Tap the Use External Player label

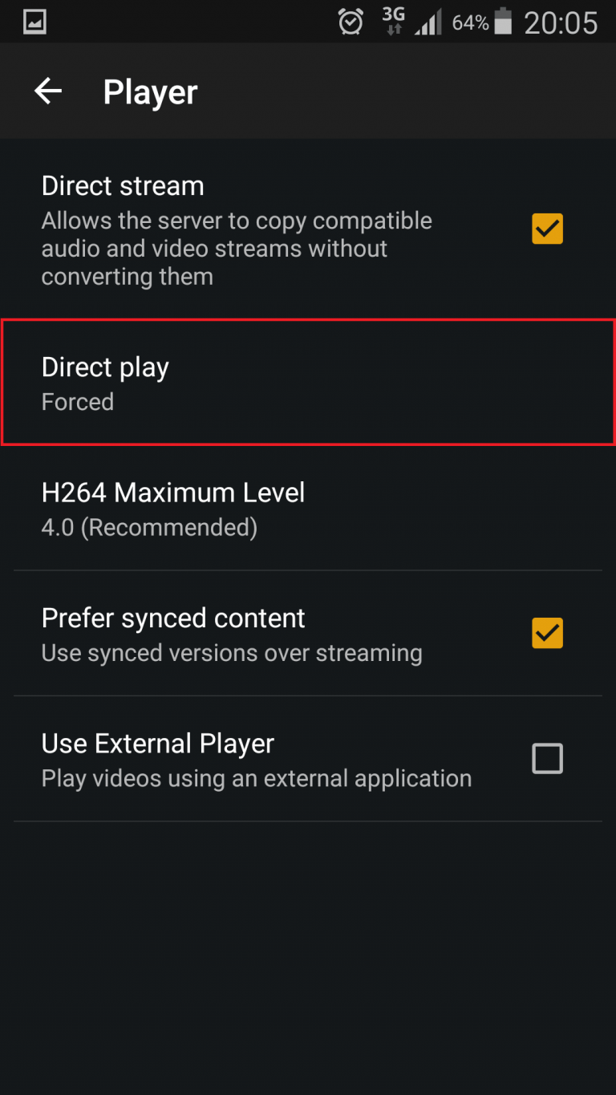(x=158, y=744)
